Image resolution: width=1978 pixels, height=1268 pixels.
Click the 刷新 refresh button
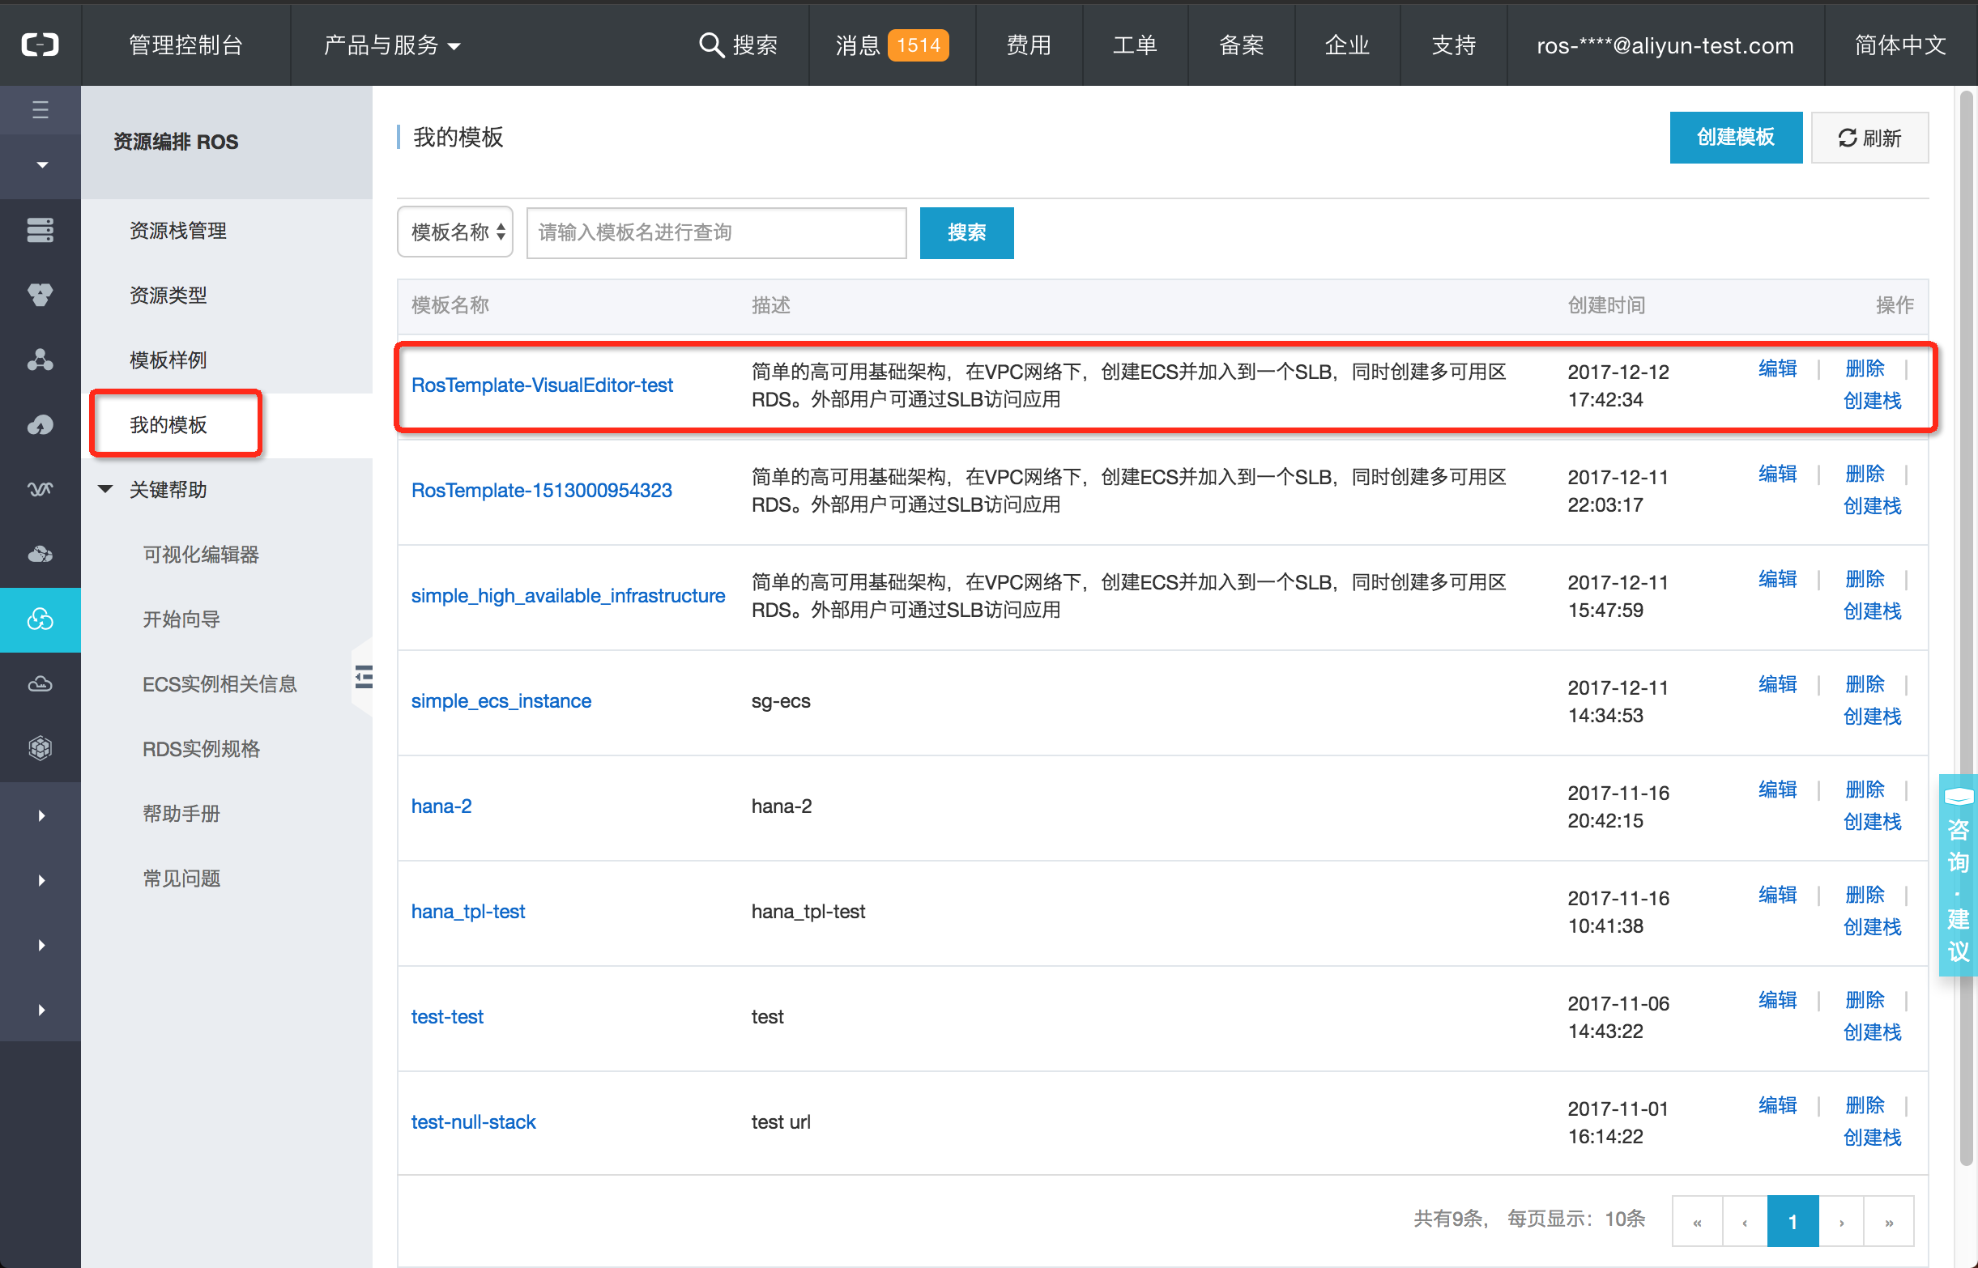[1869, 137]
